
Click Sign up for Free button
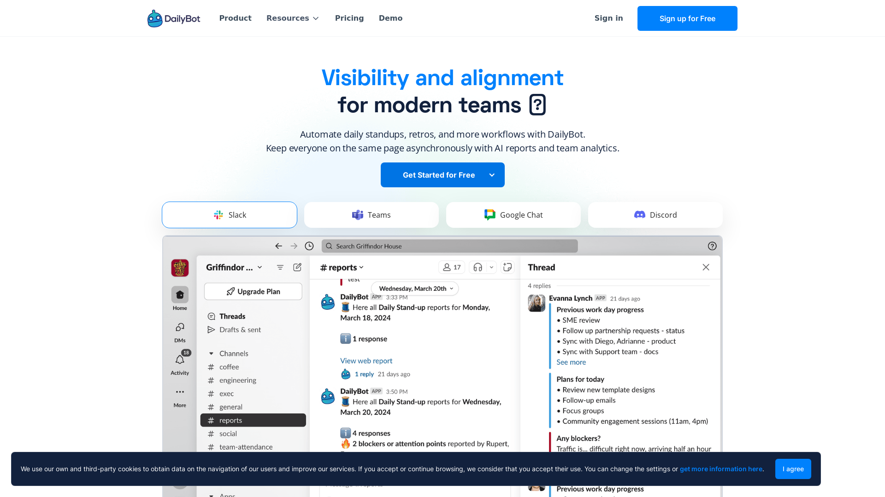pyautogui.click(x=687, y=18)
